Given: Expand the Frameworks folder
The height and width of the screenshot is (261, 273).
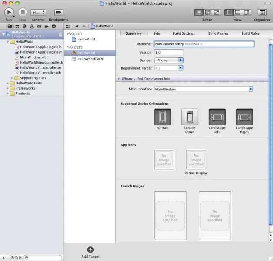Looking at the screenshot, I should click(x=8, y=88).
